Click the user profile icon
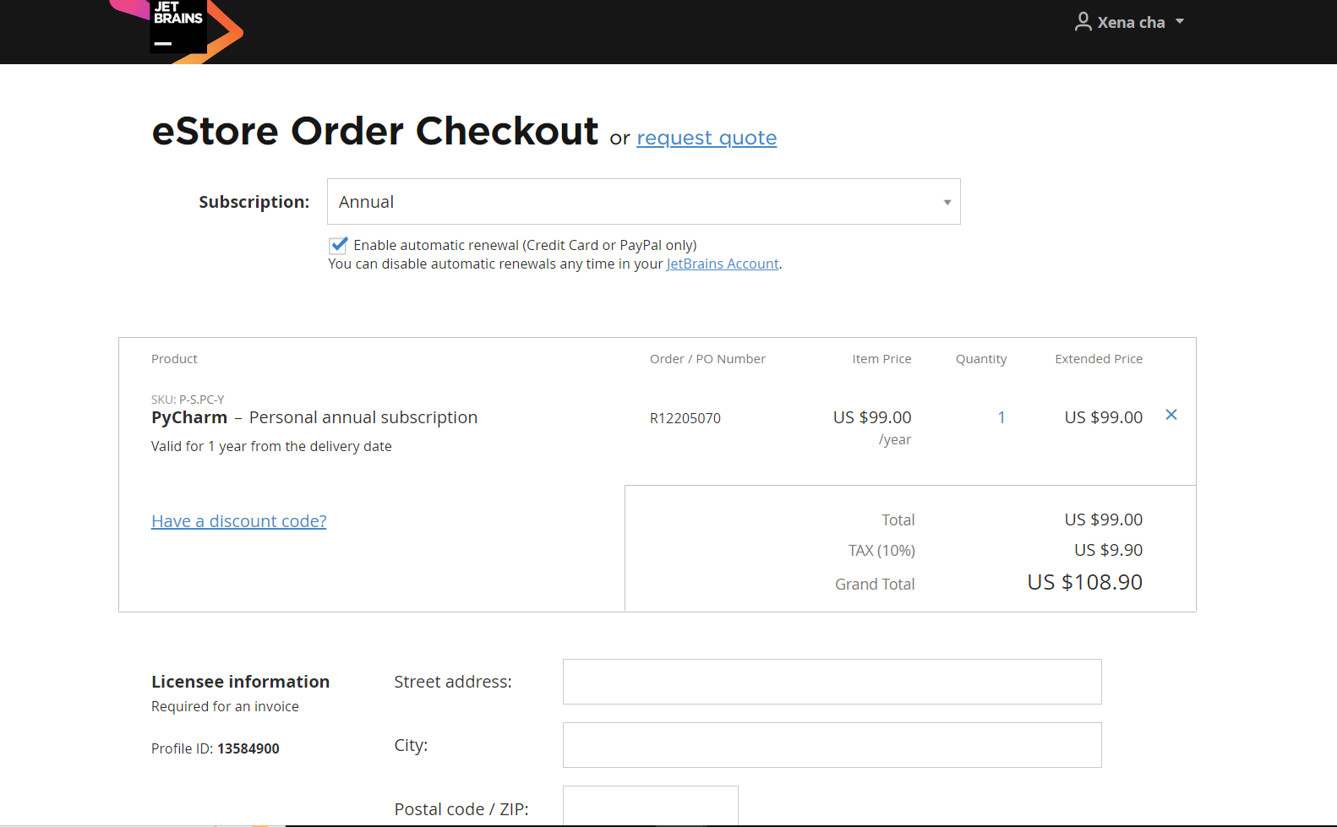 coord(1083,22)
